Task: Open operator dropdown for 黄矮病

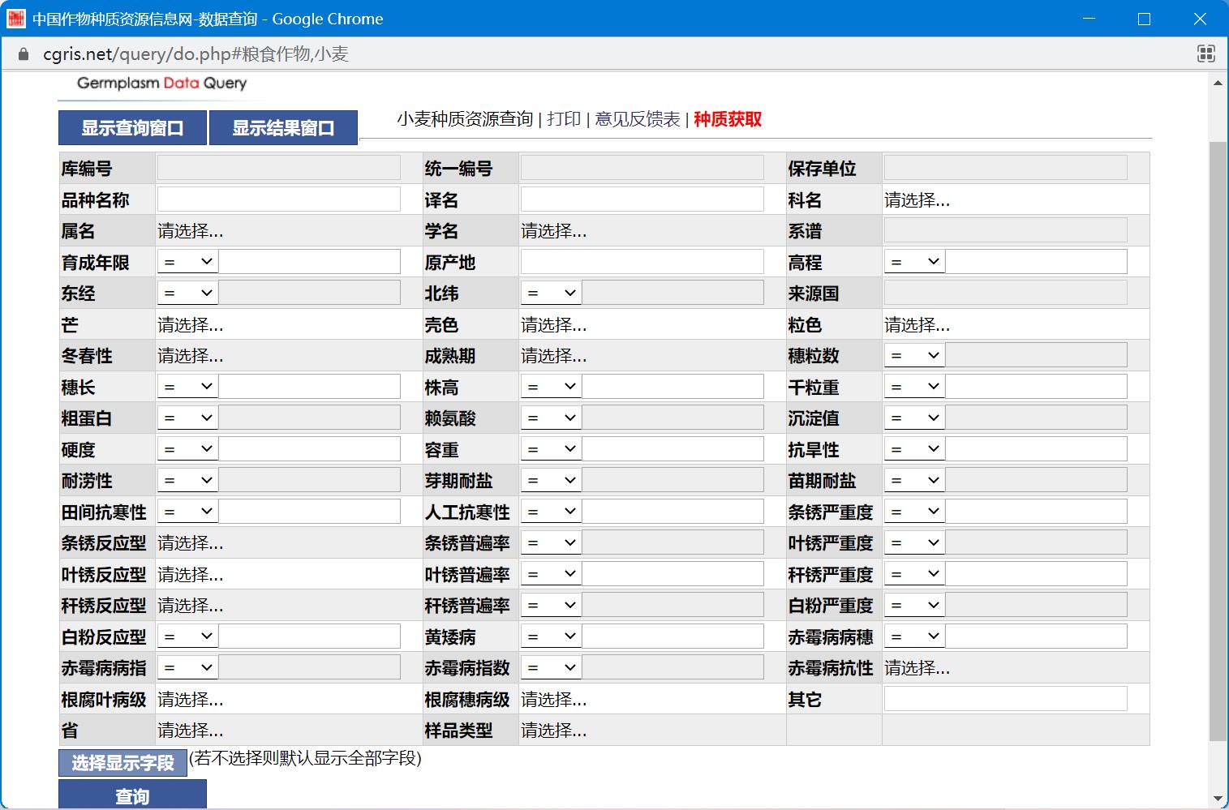Action: coord(551,636)
